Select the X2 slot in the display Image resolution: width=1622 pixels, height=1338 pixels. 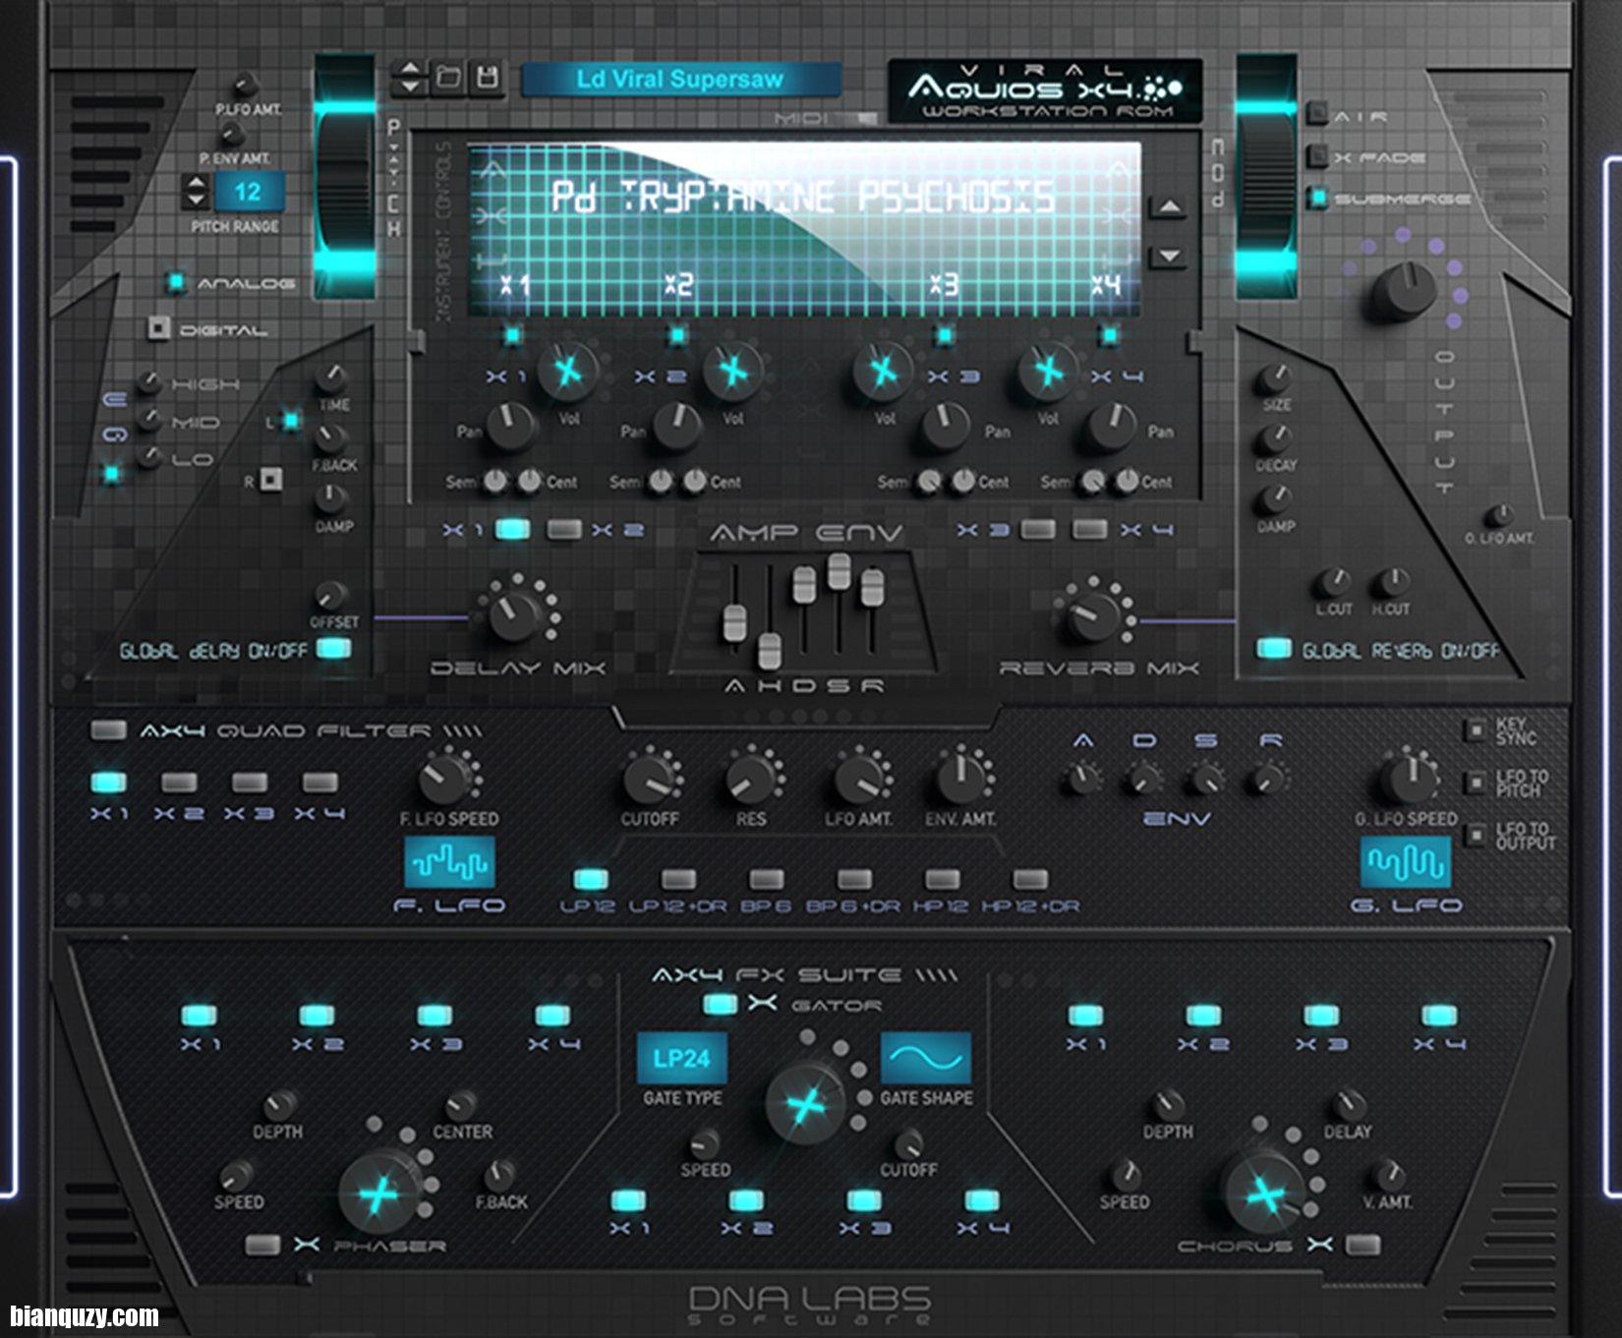(x=678, y=285)
